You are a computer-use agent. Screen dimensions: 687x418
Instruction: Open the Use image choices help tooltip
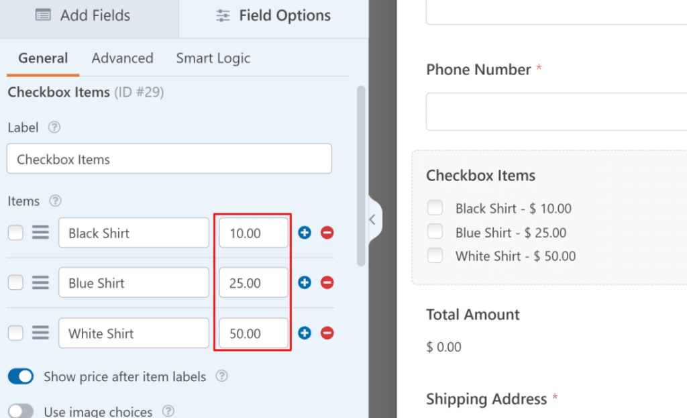coord(168,410)
